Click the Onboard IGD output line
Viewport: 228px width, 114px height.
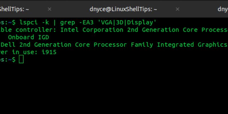pos(28,37)
